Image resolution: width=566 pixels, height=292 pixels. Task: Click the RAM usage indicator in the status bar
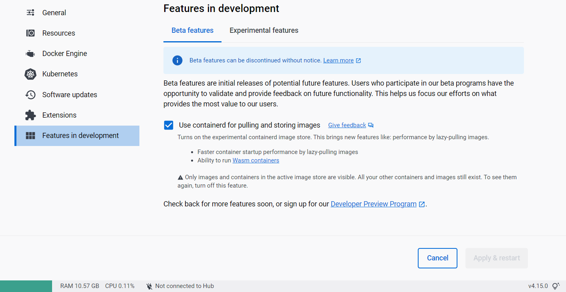tap(80, 286)
